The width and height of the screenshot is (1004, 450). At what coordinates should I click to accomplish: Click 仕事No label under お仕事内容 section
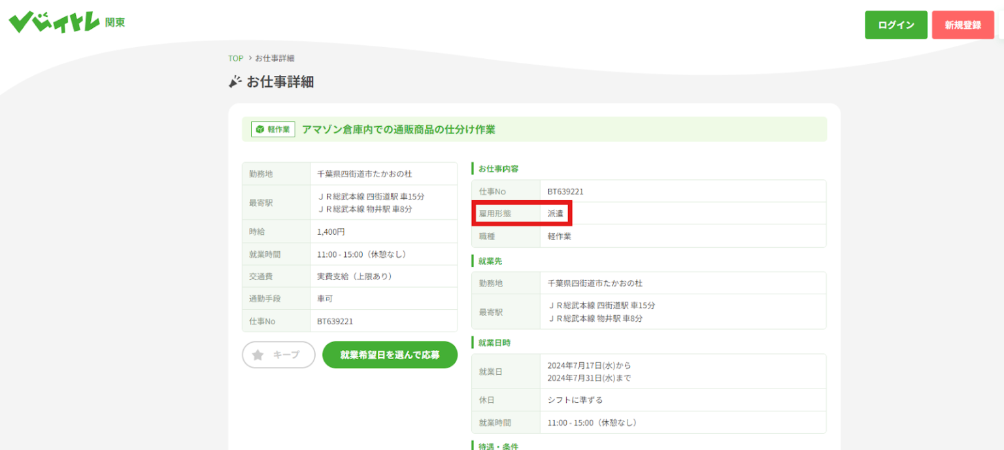click(x=506, y=191)
